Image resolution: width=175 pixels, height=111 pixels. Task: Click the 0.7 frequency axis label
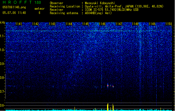pyautogui.click(x=2, y=92)
